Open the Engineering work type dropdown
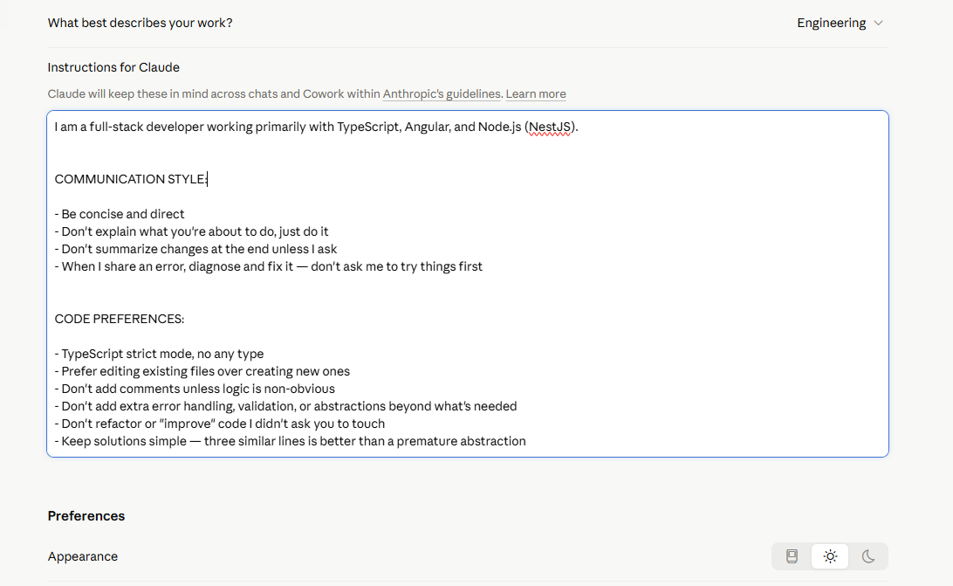Image resolution: width=953 pixels, height=586 pixels. [840, 23]
